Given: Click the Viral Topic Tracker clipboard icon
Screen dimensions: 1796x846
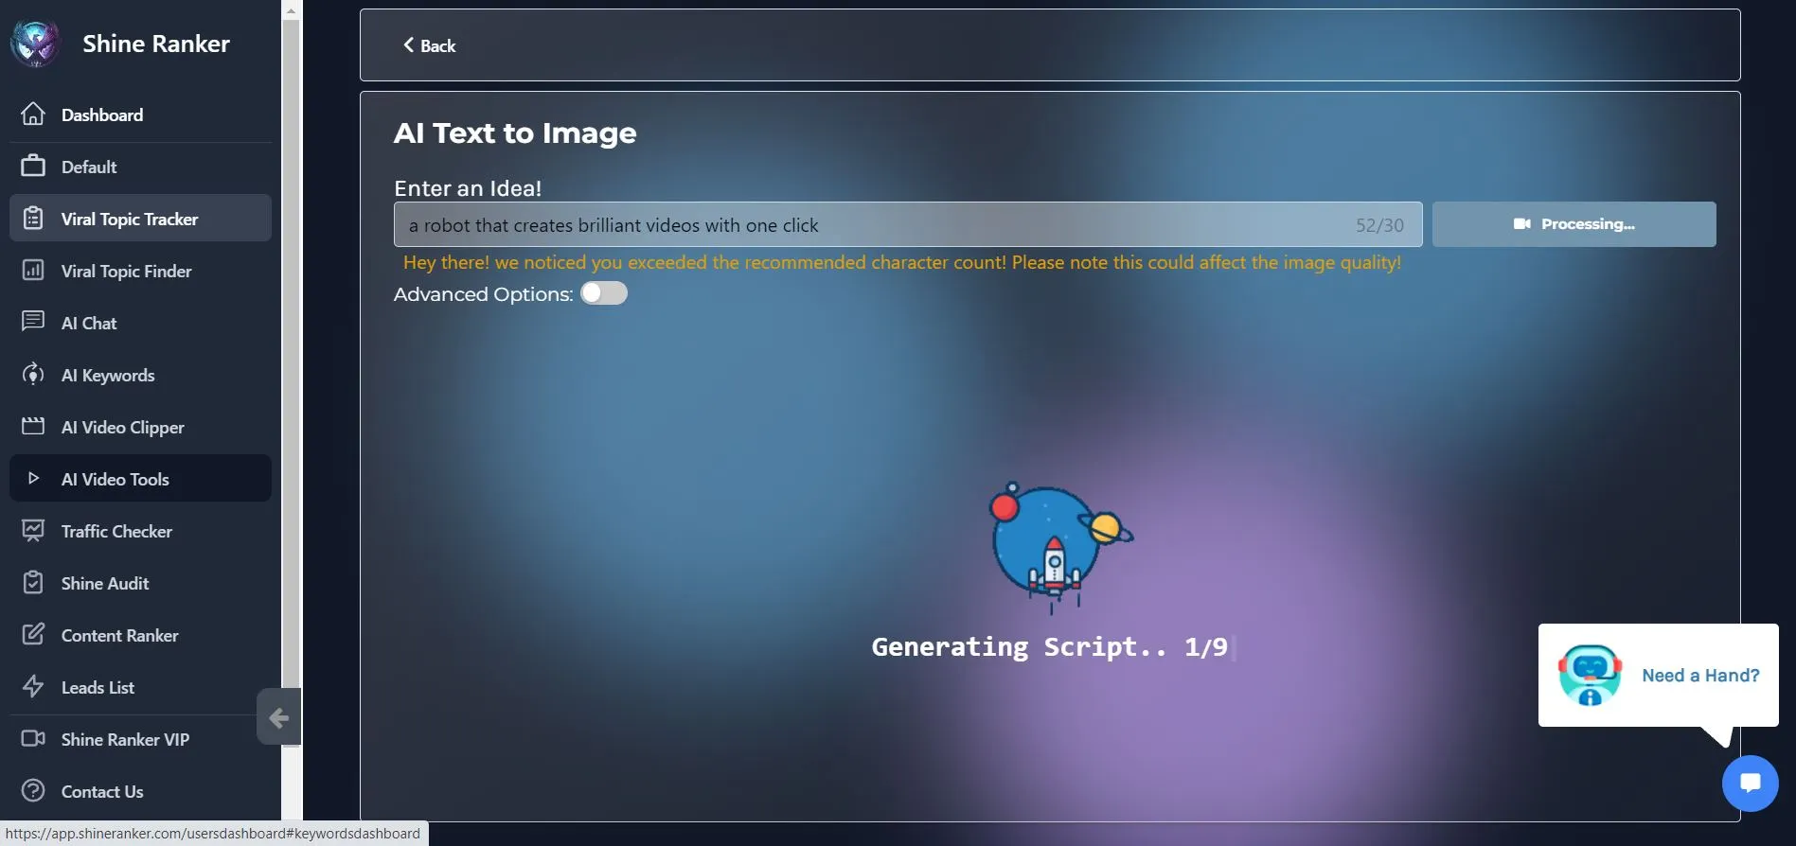Looking at the screenshot, I should pos(33,219).
